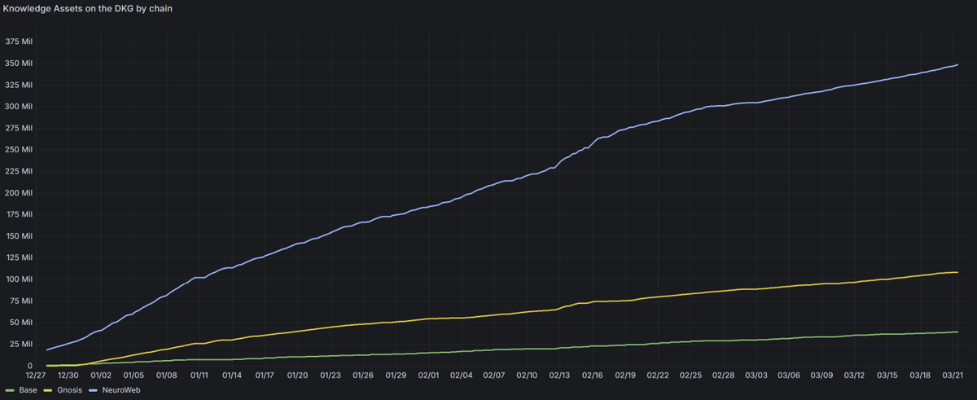
Task: Click the '02/25' date on x-axis
Action: pyautogui.click(x=691, y=376)
